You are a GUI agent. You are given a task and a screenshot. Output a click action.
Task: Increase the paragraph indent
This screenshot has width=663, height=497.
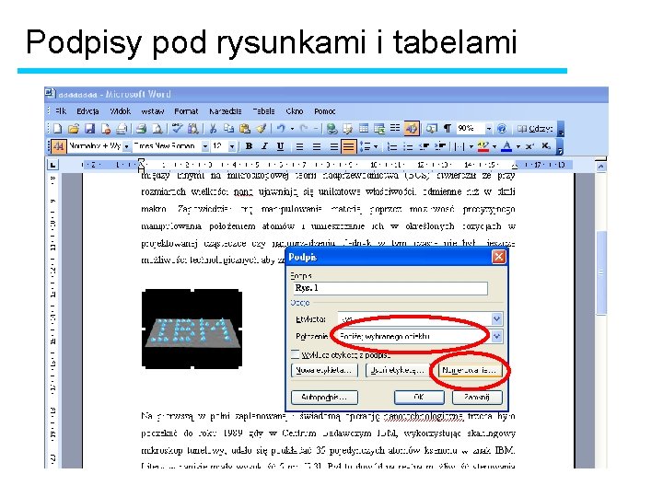(x=440, y=146)
